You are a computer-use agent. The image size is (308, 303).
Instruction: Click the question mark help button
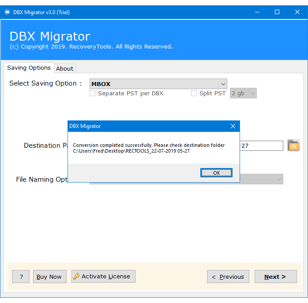pos(21,277)
